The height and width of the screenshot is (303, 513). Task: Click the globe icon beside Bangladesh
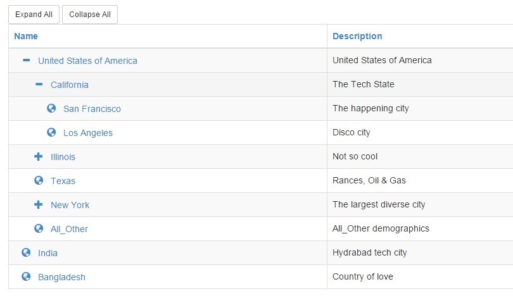26,276
